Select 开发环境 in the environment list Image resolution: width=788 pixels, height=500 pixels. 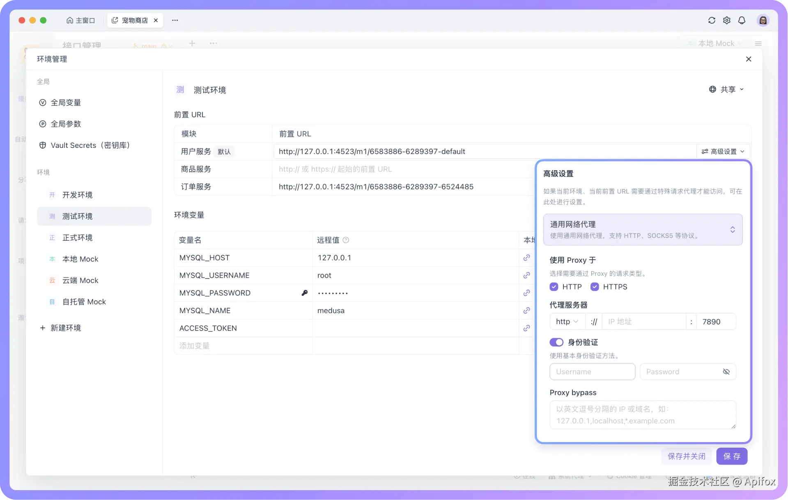click(x=78, y=195)
